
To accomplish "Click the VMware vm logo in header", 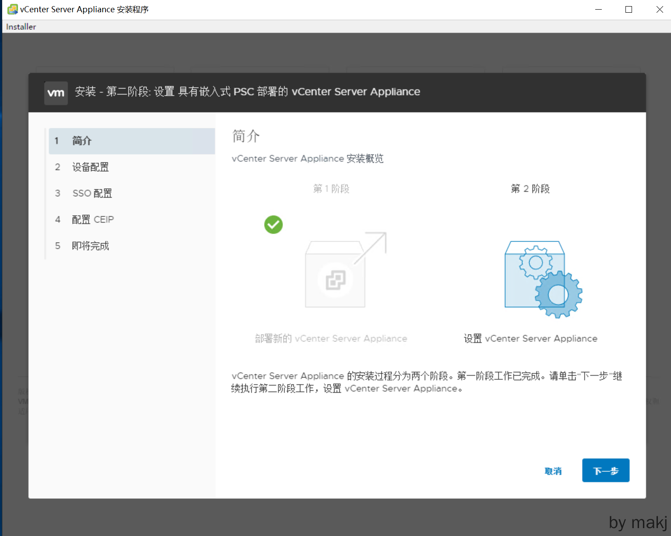I will [x=56, y=93].
